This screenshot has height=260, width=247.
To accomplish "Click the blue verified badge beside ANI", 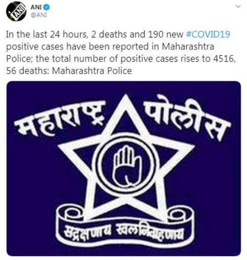I will tap(46, 7).
